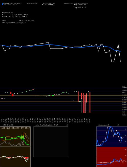Open the red RSI chart panel
This screenshot has width=127, height=167.
point(112,157)
